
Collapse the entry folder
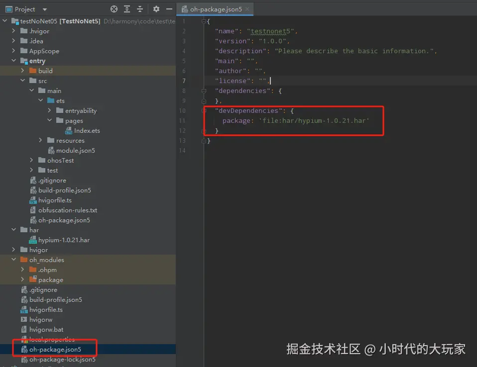[14, 61]
